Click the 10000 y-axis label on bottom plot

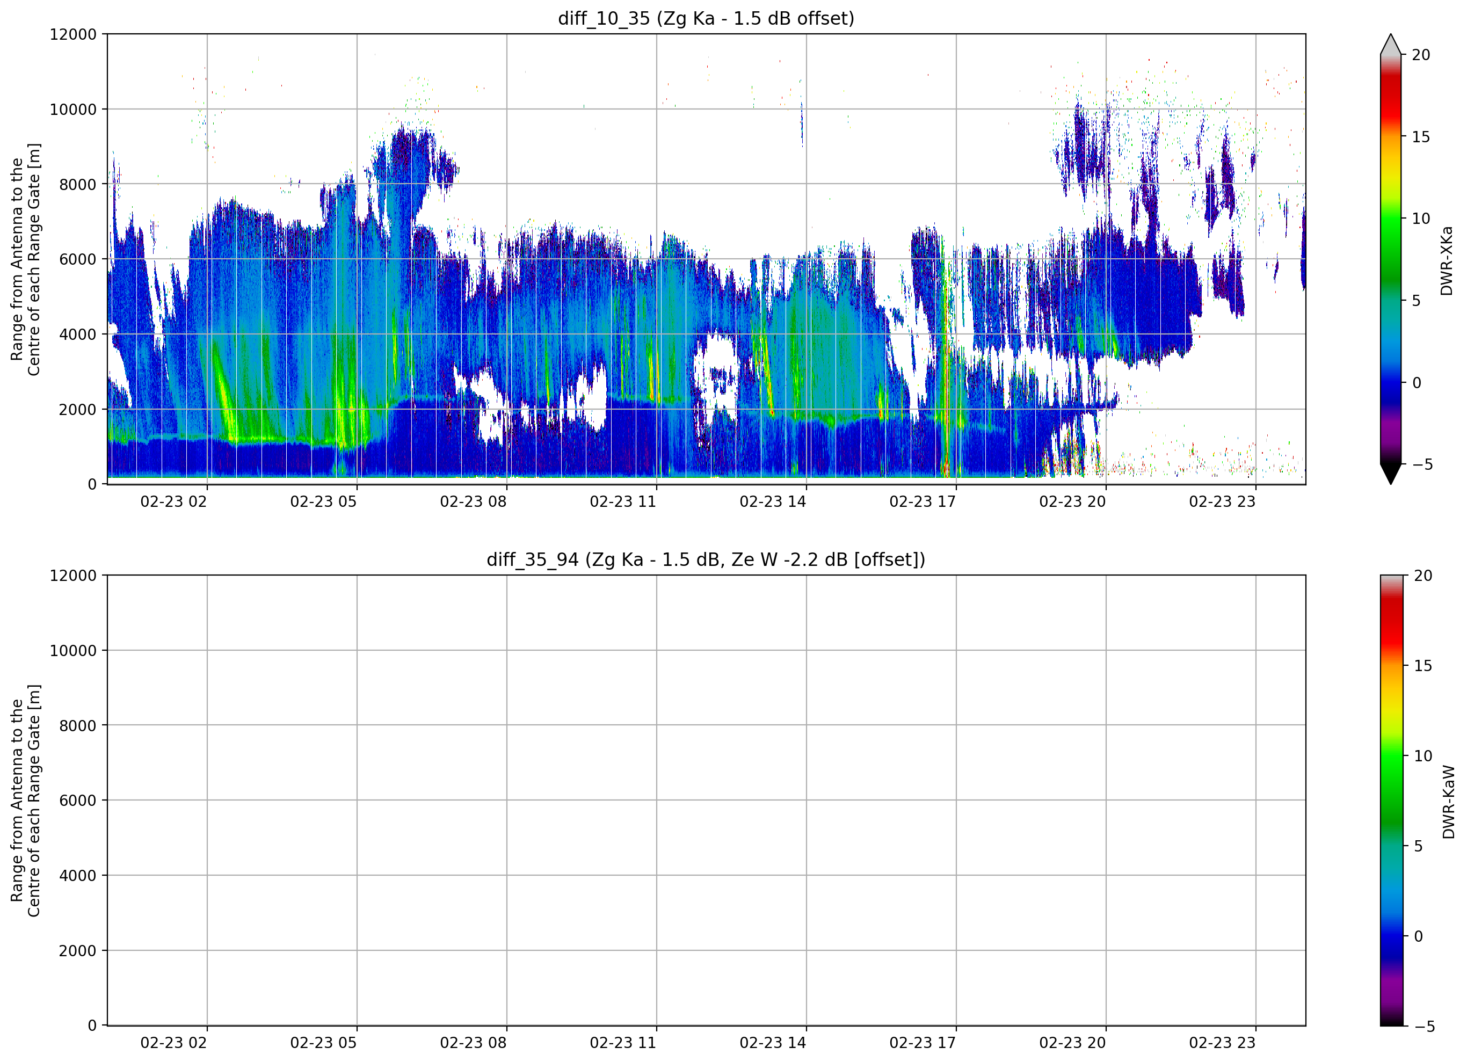coord(73,650)
